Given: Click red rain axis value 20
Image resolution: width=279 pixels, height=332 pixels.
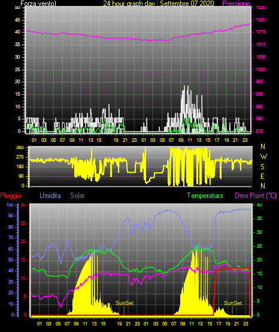Looking at the screenshot, I should click(x=23, y=242).
